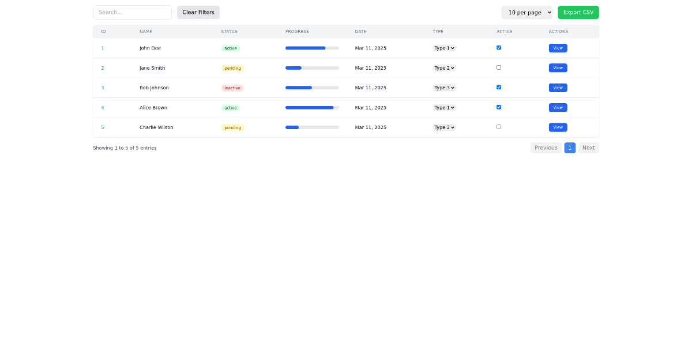This screenshot has height=363, width=692.
Task: Click the Search input field
Action: [132, 12]
